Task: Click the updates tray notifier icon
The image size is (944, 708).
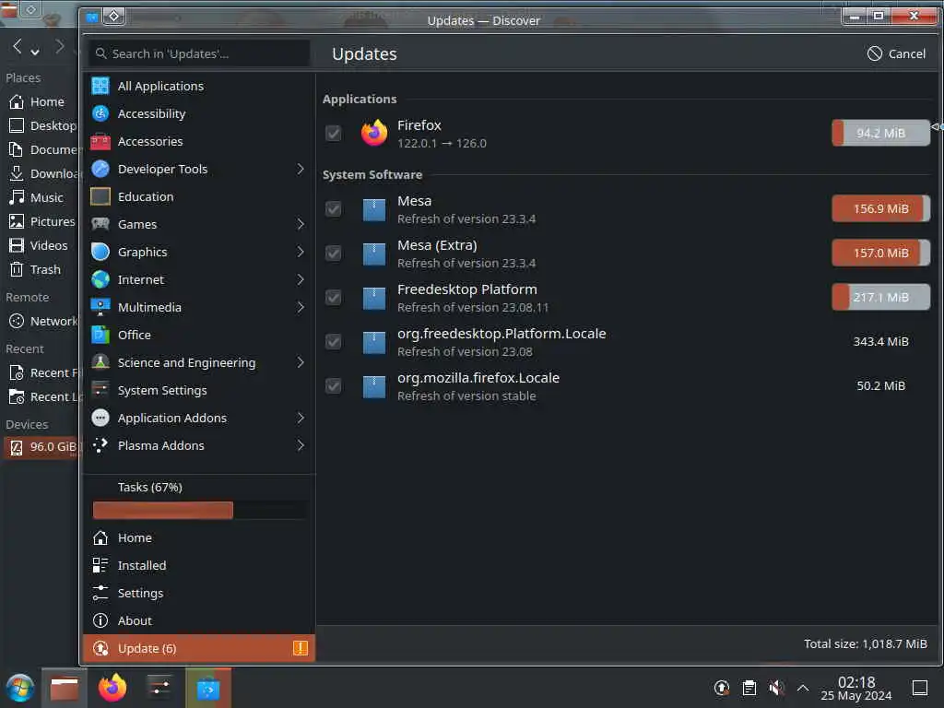Action: tap(721, 688)
